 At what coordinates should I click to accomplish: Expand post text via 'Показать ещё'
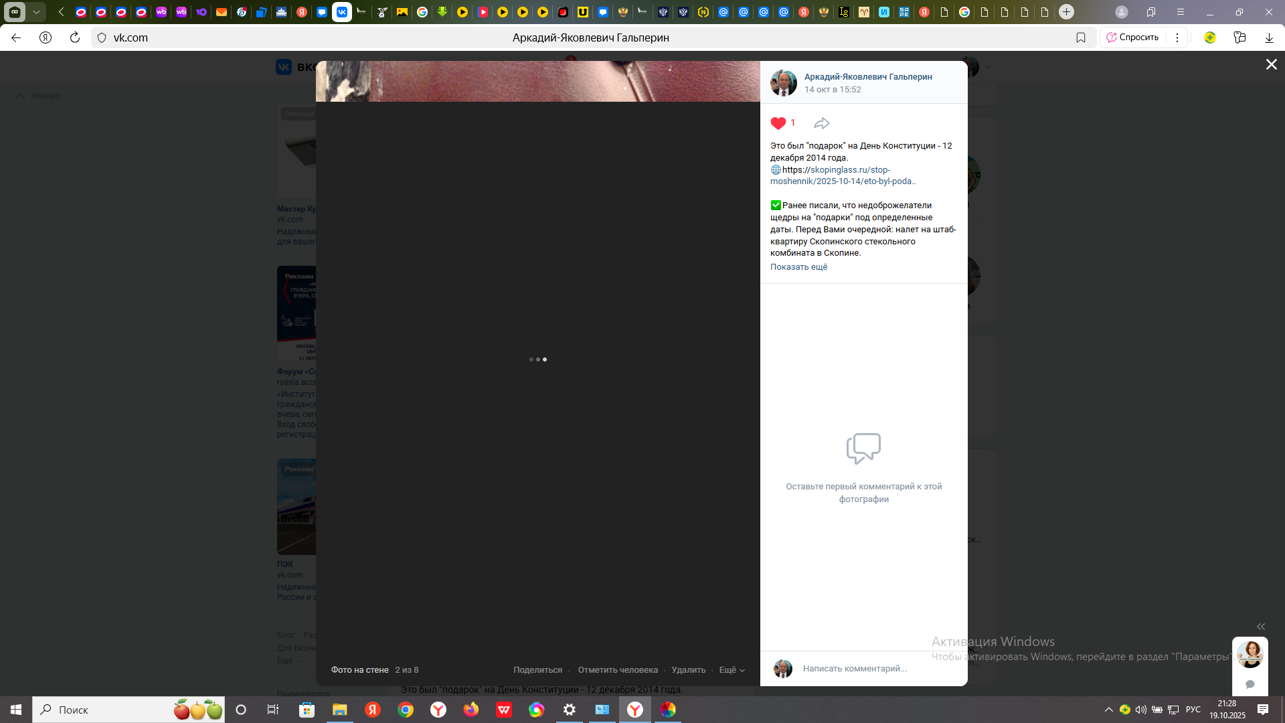(798, 267)
